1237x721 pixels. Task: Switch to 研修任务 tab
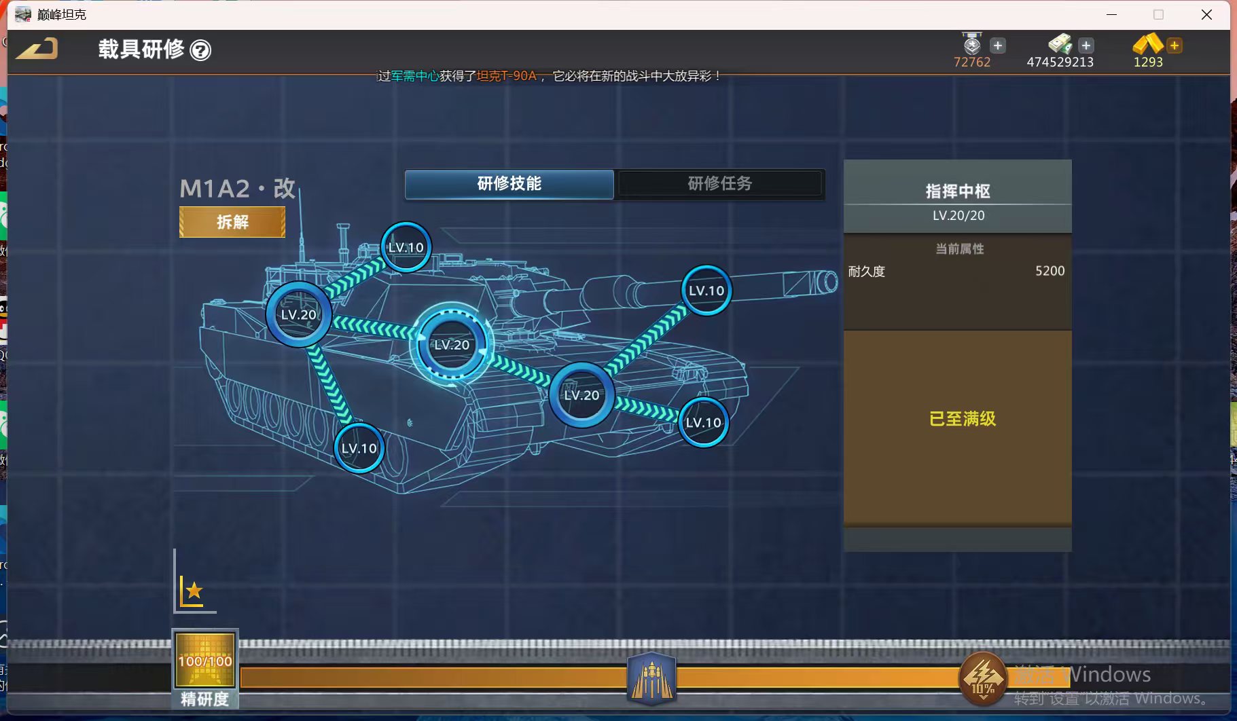coord(719,184)
